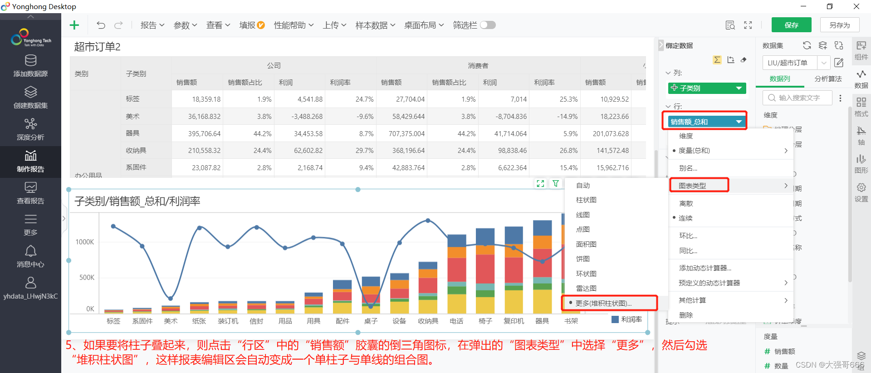Refresh the dataset with the refresh icon
The width and height of the screenshot is (871, 373).
[x=807, y=45]
